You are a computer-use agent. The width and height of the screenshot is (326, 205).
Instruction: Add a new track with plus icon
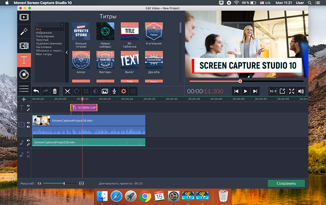(x=24, y=99)
